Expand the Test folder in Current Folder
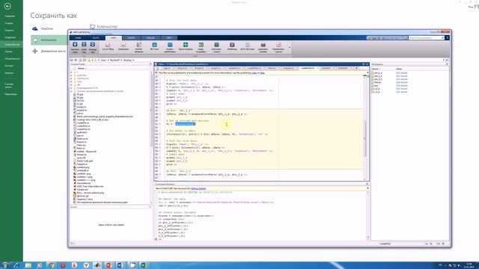The height and width of the screenshot is (269, 479). click(72, 81)
